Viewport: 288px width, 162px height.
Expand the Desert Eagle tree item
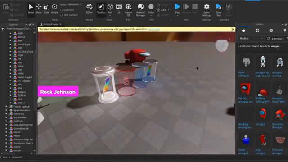(10, 45)
